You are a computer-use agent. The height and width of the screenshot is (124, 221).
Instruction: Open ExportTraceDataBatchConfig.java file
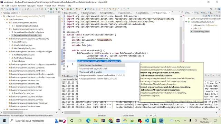[x=29, y=32]
